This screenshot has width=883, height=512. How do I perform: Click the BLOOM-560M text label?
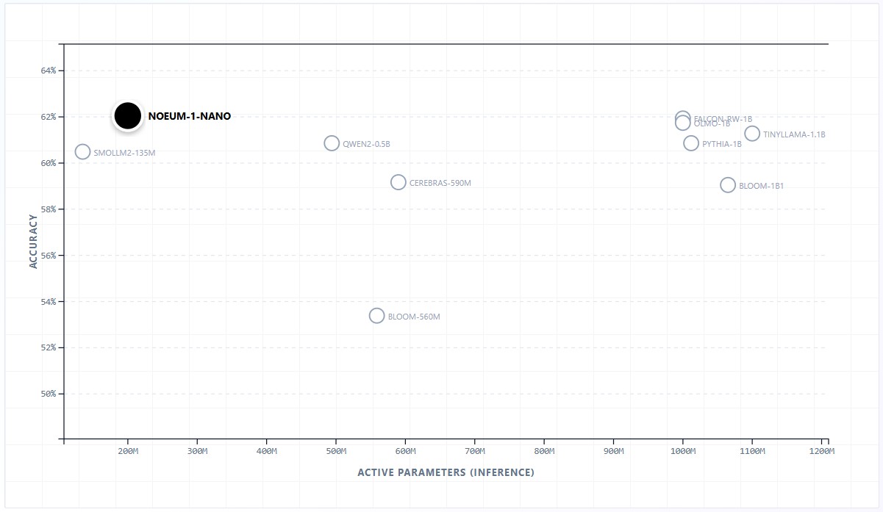coord(414,317)
